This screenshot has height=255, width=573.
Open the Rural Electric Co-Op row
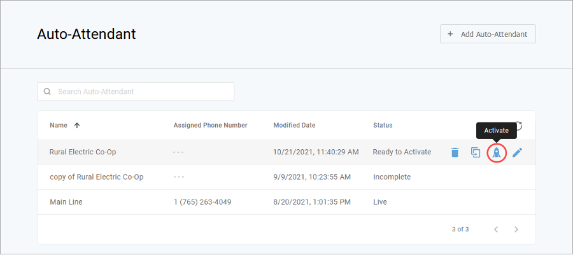83,152
